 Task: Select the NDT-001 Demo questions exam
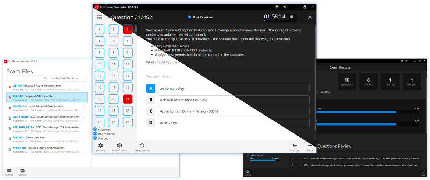point(47,139)
